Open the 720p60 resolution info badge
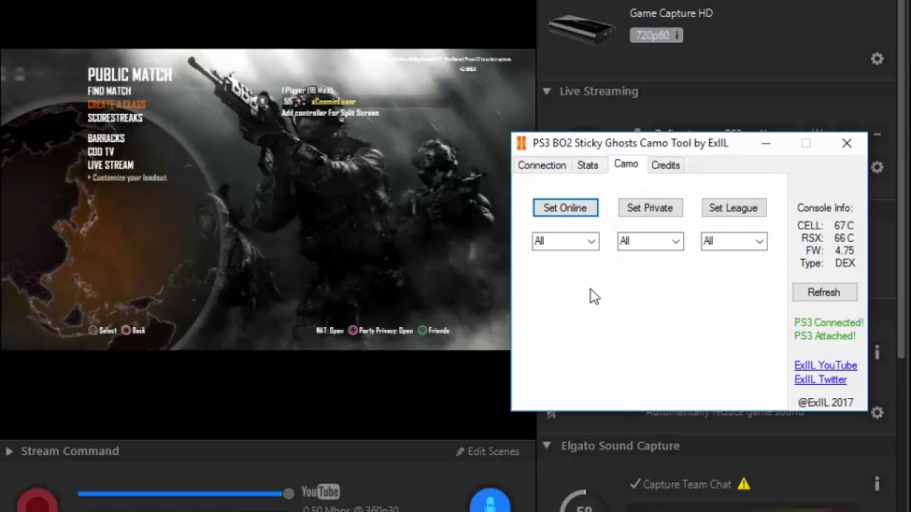The width and height of the screenshot is (911, 512). [656, 35]
